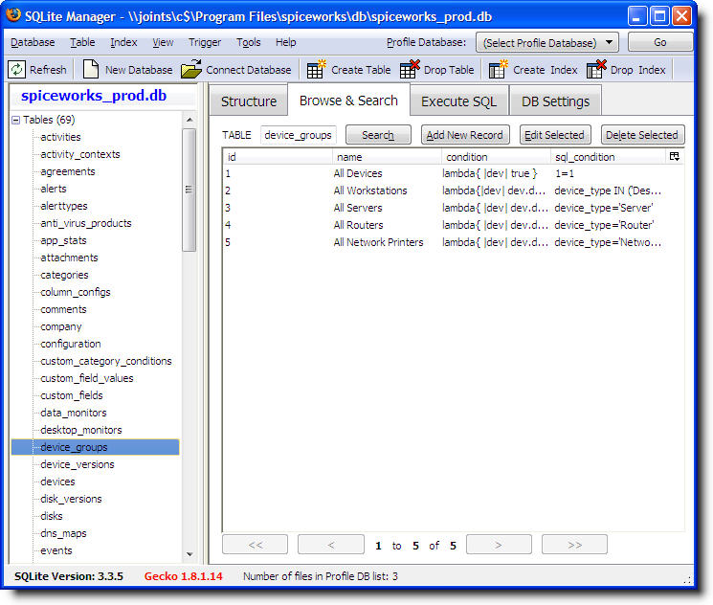Sort by the sql_condition column header
This screenshot has height=605, width=713.
coord(608,157)
